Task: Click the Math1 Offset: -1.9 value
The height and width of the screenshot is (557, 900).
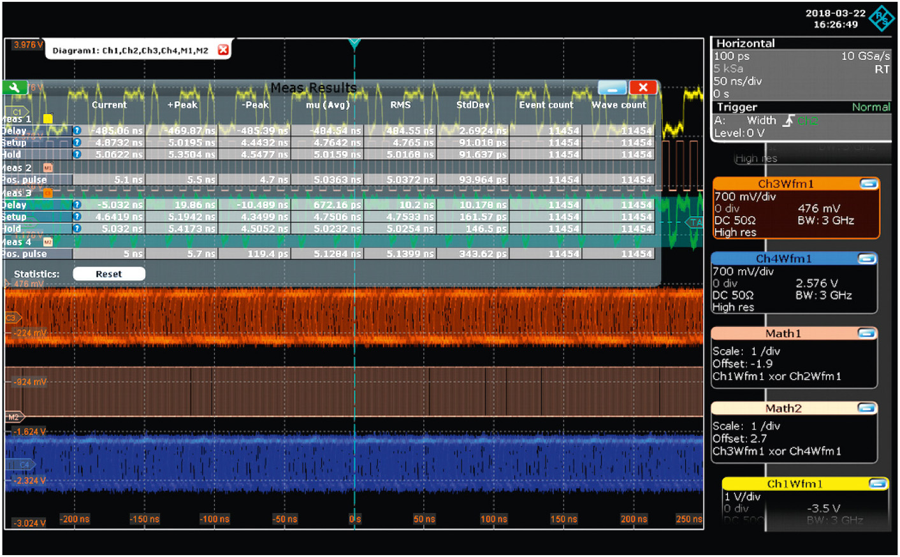Action: [x=743, y=364]
